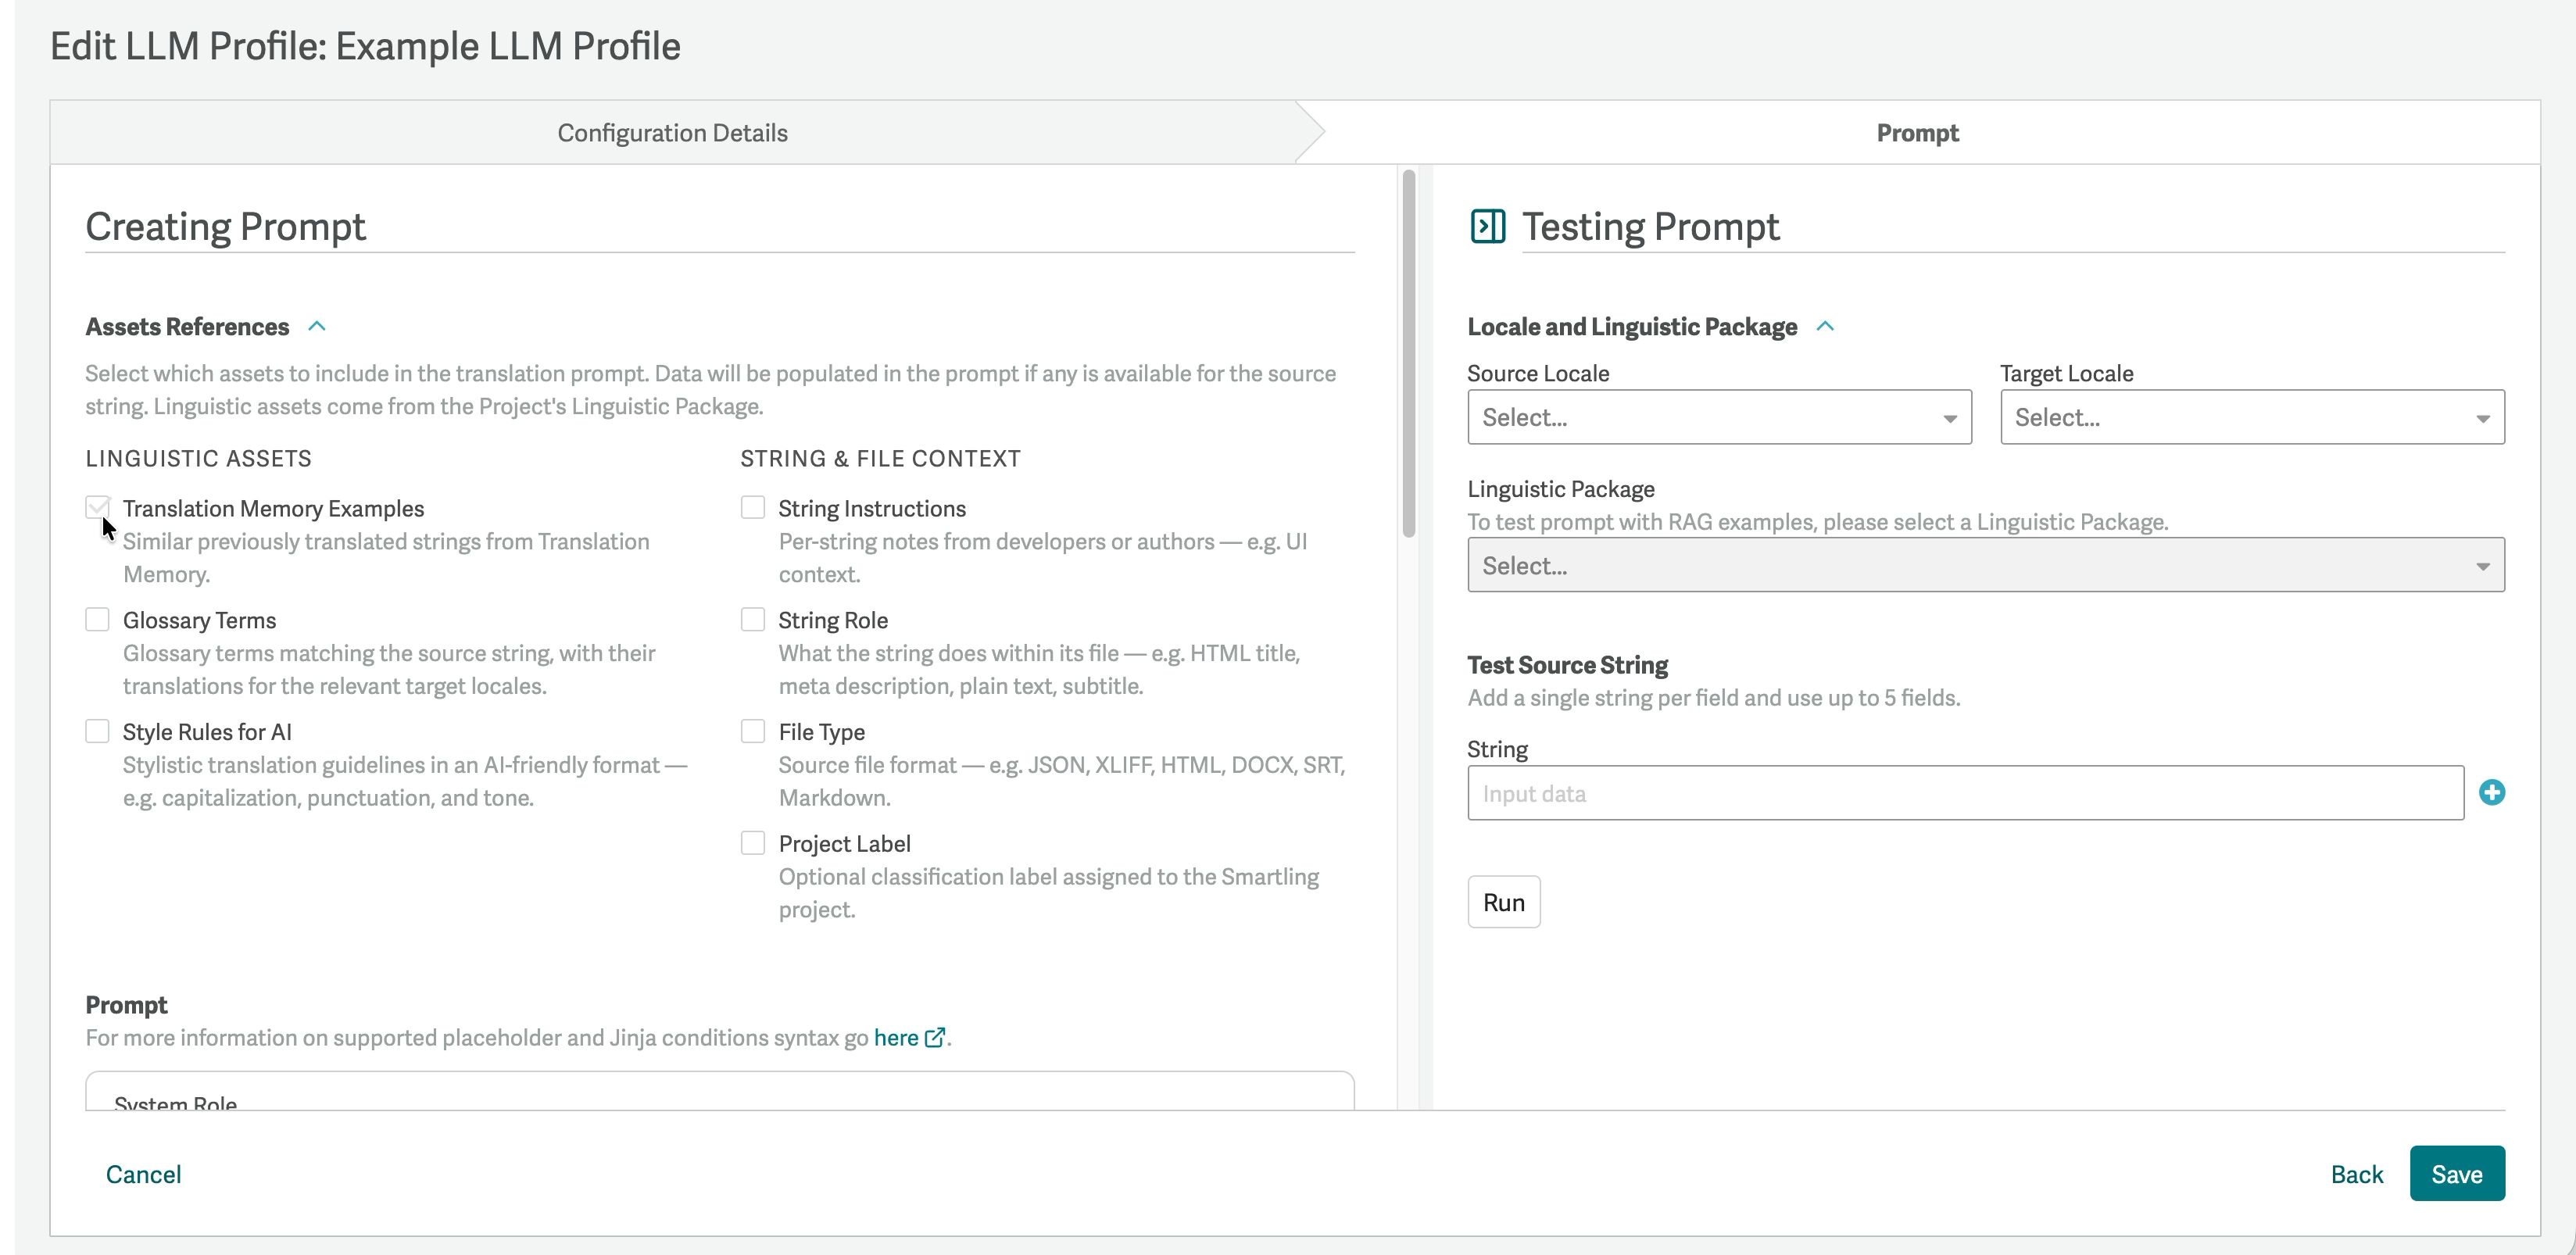Open the Linguistic Package dropdown
This screenshot has height=1255, width=2576.
(x=1985, y=565)
